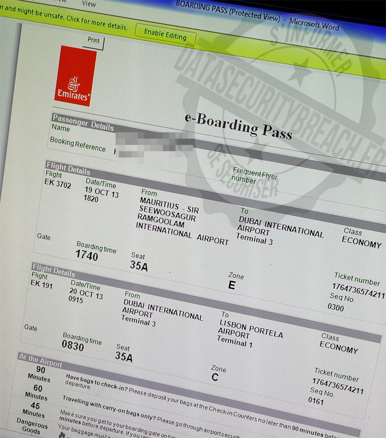Select boarding time 0830
Image resolution: width=386 pixels, height=438 pixels.
(x=73, y=345)
